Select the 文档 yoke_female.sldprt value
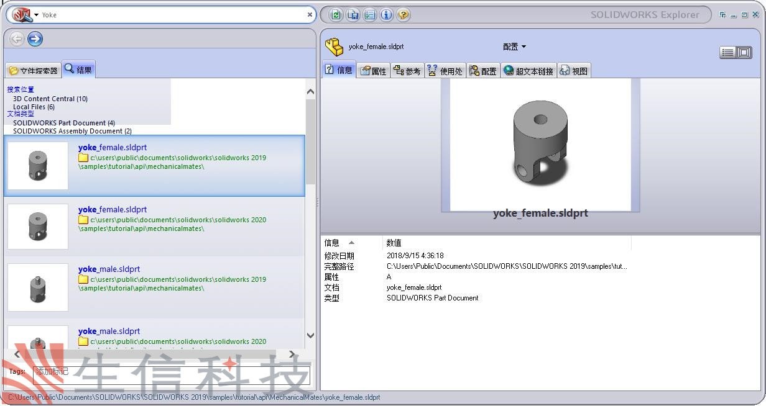Screen dimensions: 766x406 (414, 287)
